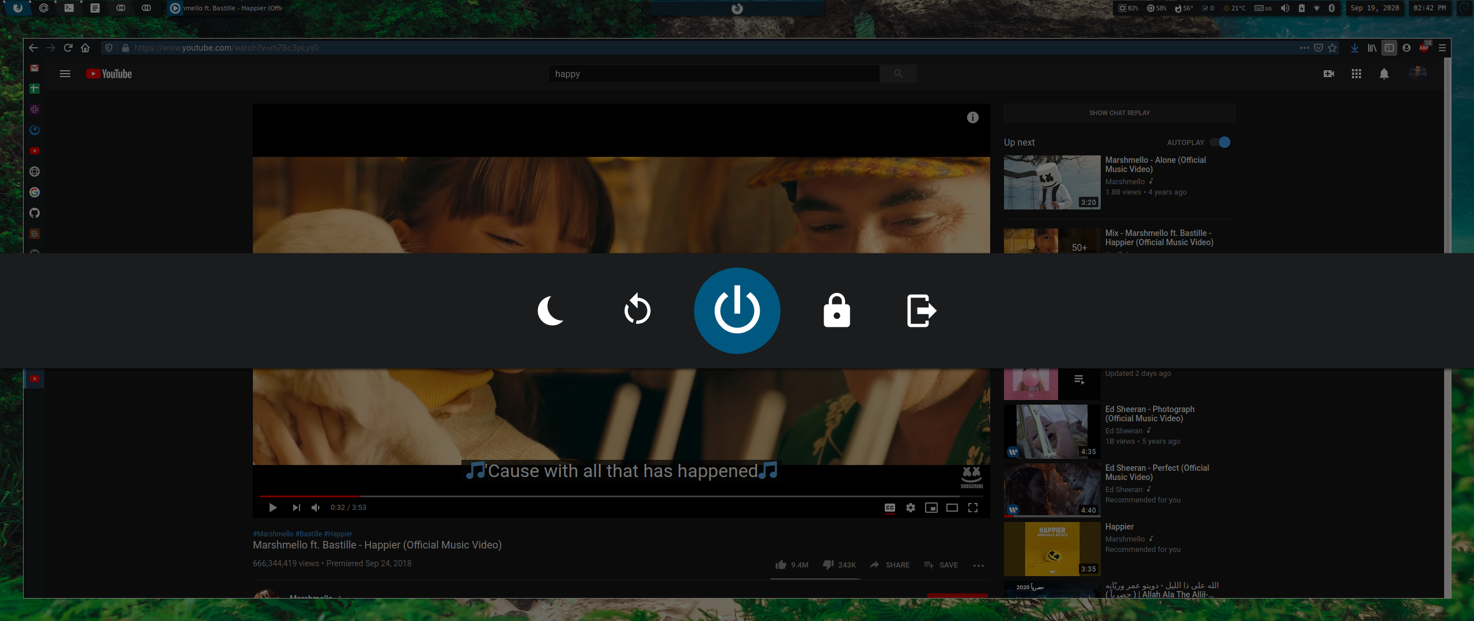This screenshot has height=621, width=1474.
Task: Mute the video player volume
Action: click(x=316, y=508)
